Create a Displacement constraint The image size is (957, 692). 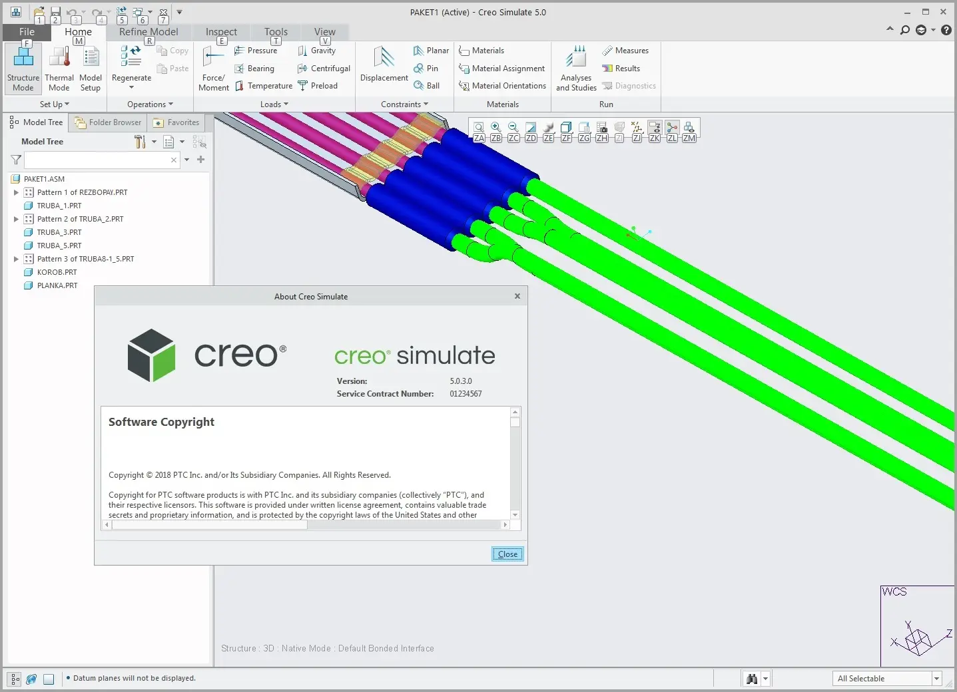coord(384,65)
